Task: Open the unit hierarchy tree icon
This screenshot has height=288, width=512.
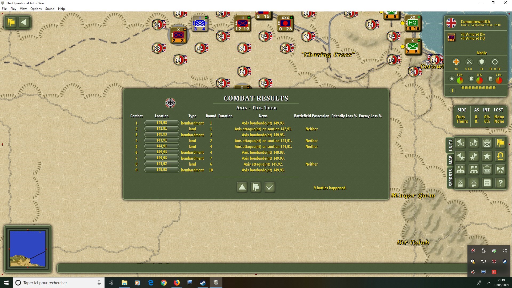Action: 461,170
